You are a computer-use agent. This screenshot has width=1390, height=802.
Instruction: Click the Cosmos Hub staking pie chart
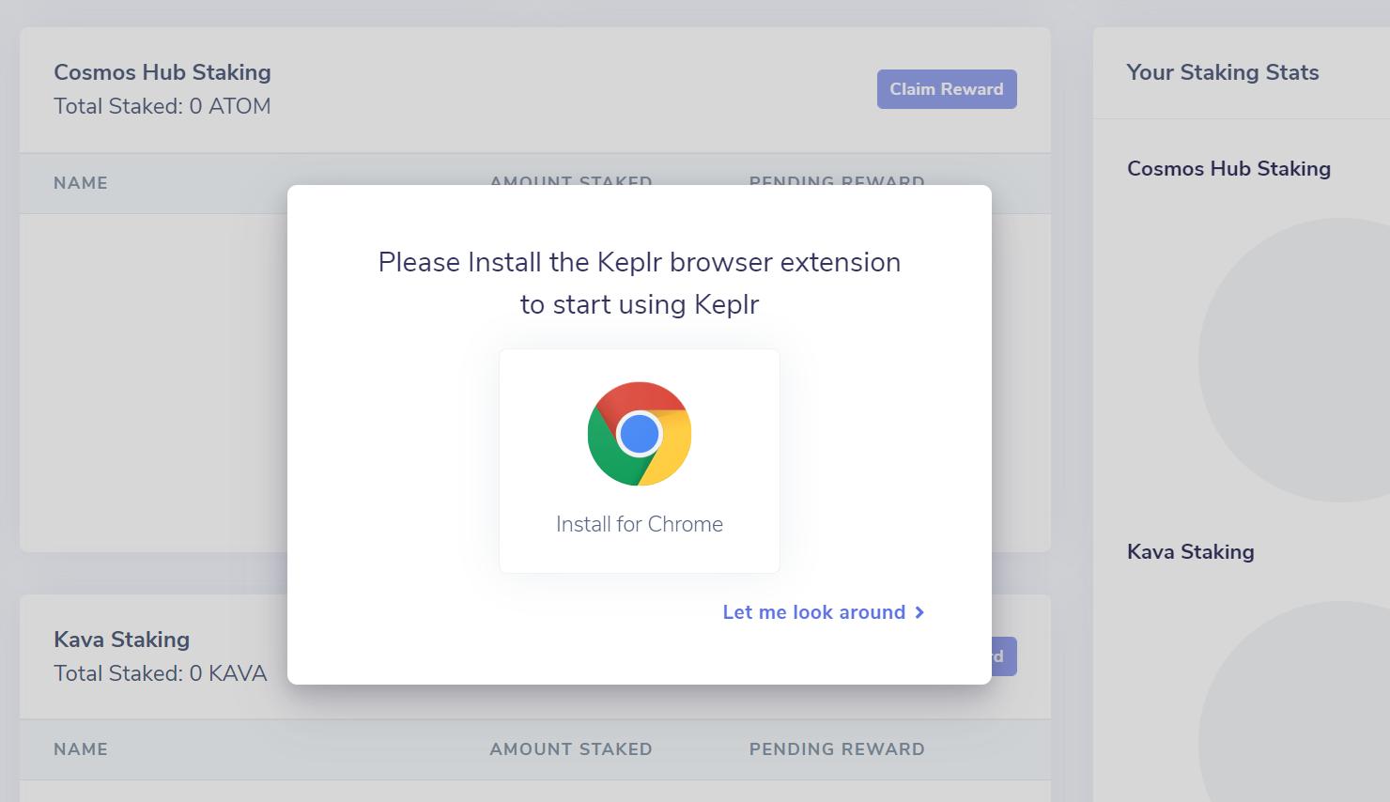pos(1315,361)
